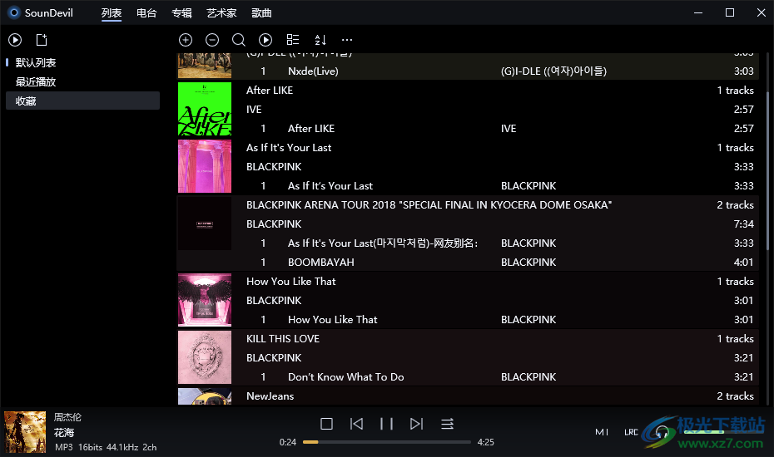Click the KILL THIS LOVE album cover
774x457 pixels.
[205, 357]
